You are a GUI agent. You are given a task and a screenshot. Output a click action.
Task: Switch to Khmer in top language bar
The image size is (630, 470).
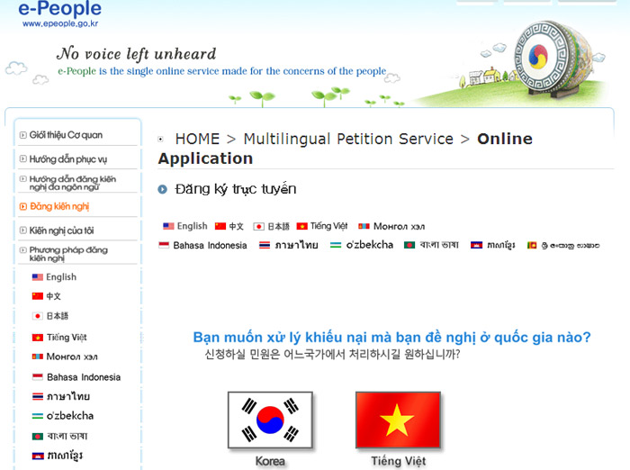(x=501, y=245)
